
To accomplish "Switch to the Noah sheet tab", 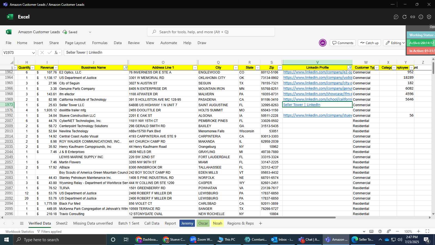I will [217, 223].
